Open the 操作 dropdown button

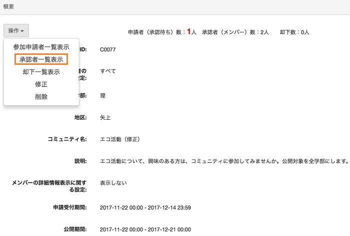point(16,31)
